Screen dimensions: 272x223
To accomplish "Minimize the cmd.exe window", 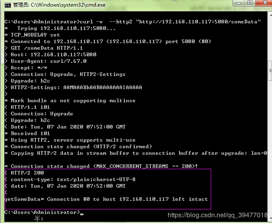I will coord(239,3).
